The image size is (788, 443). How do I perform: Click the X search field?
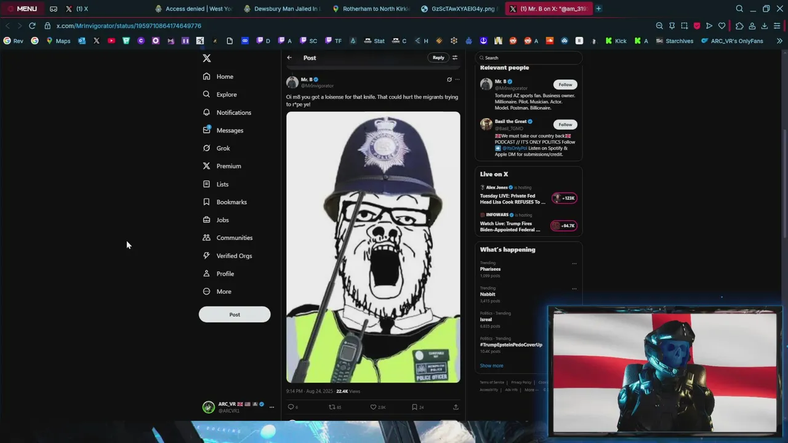(528, 58)
